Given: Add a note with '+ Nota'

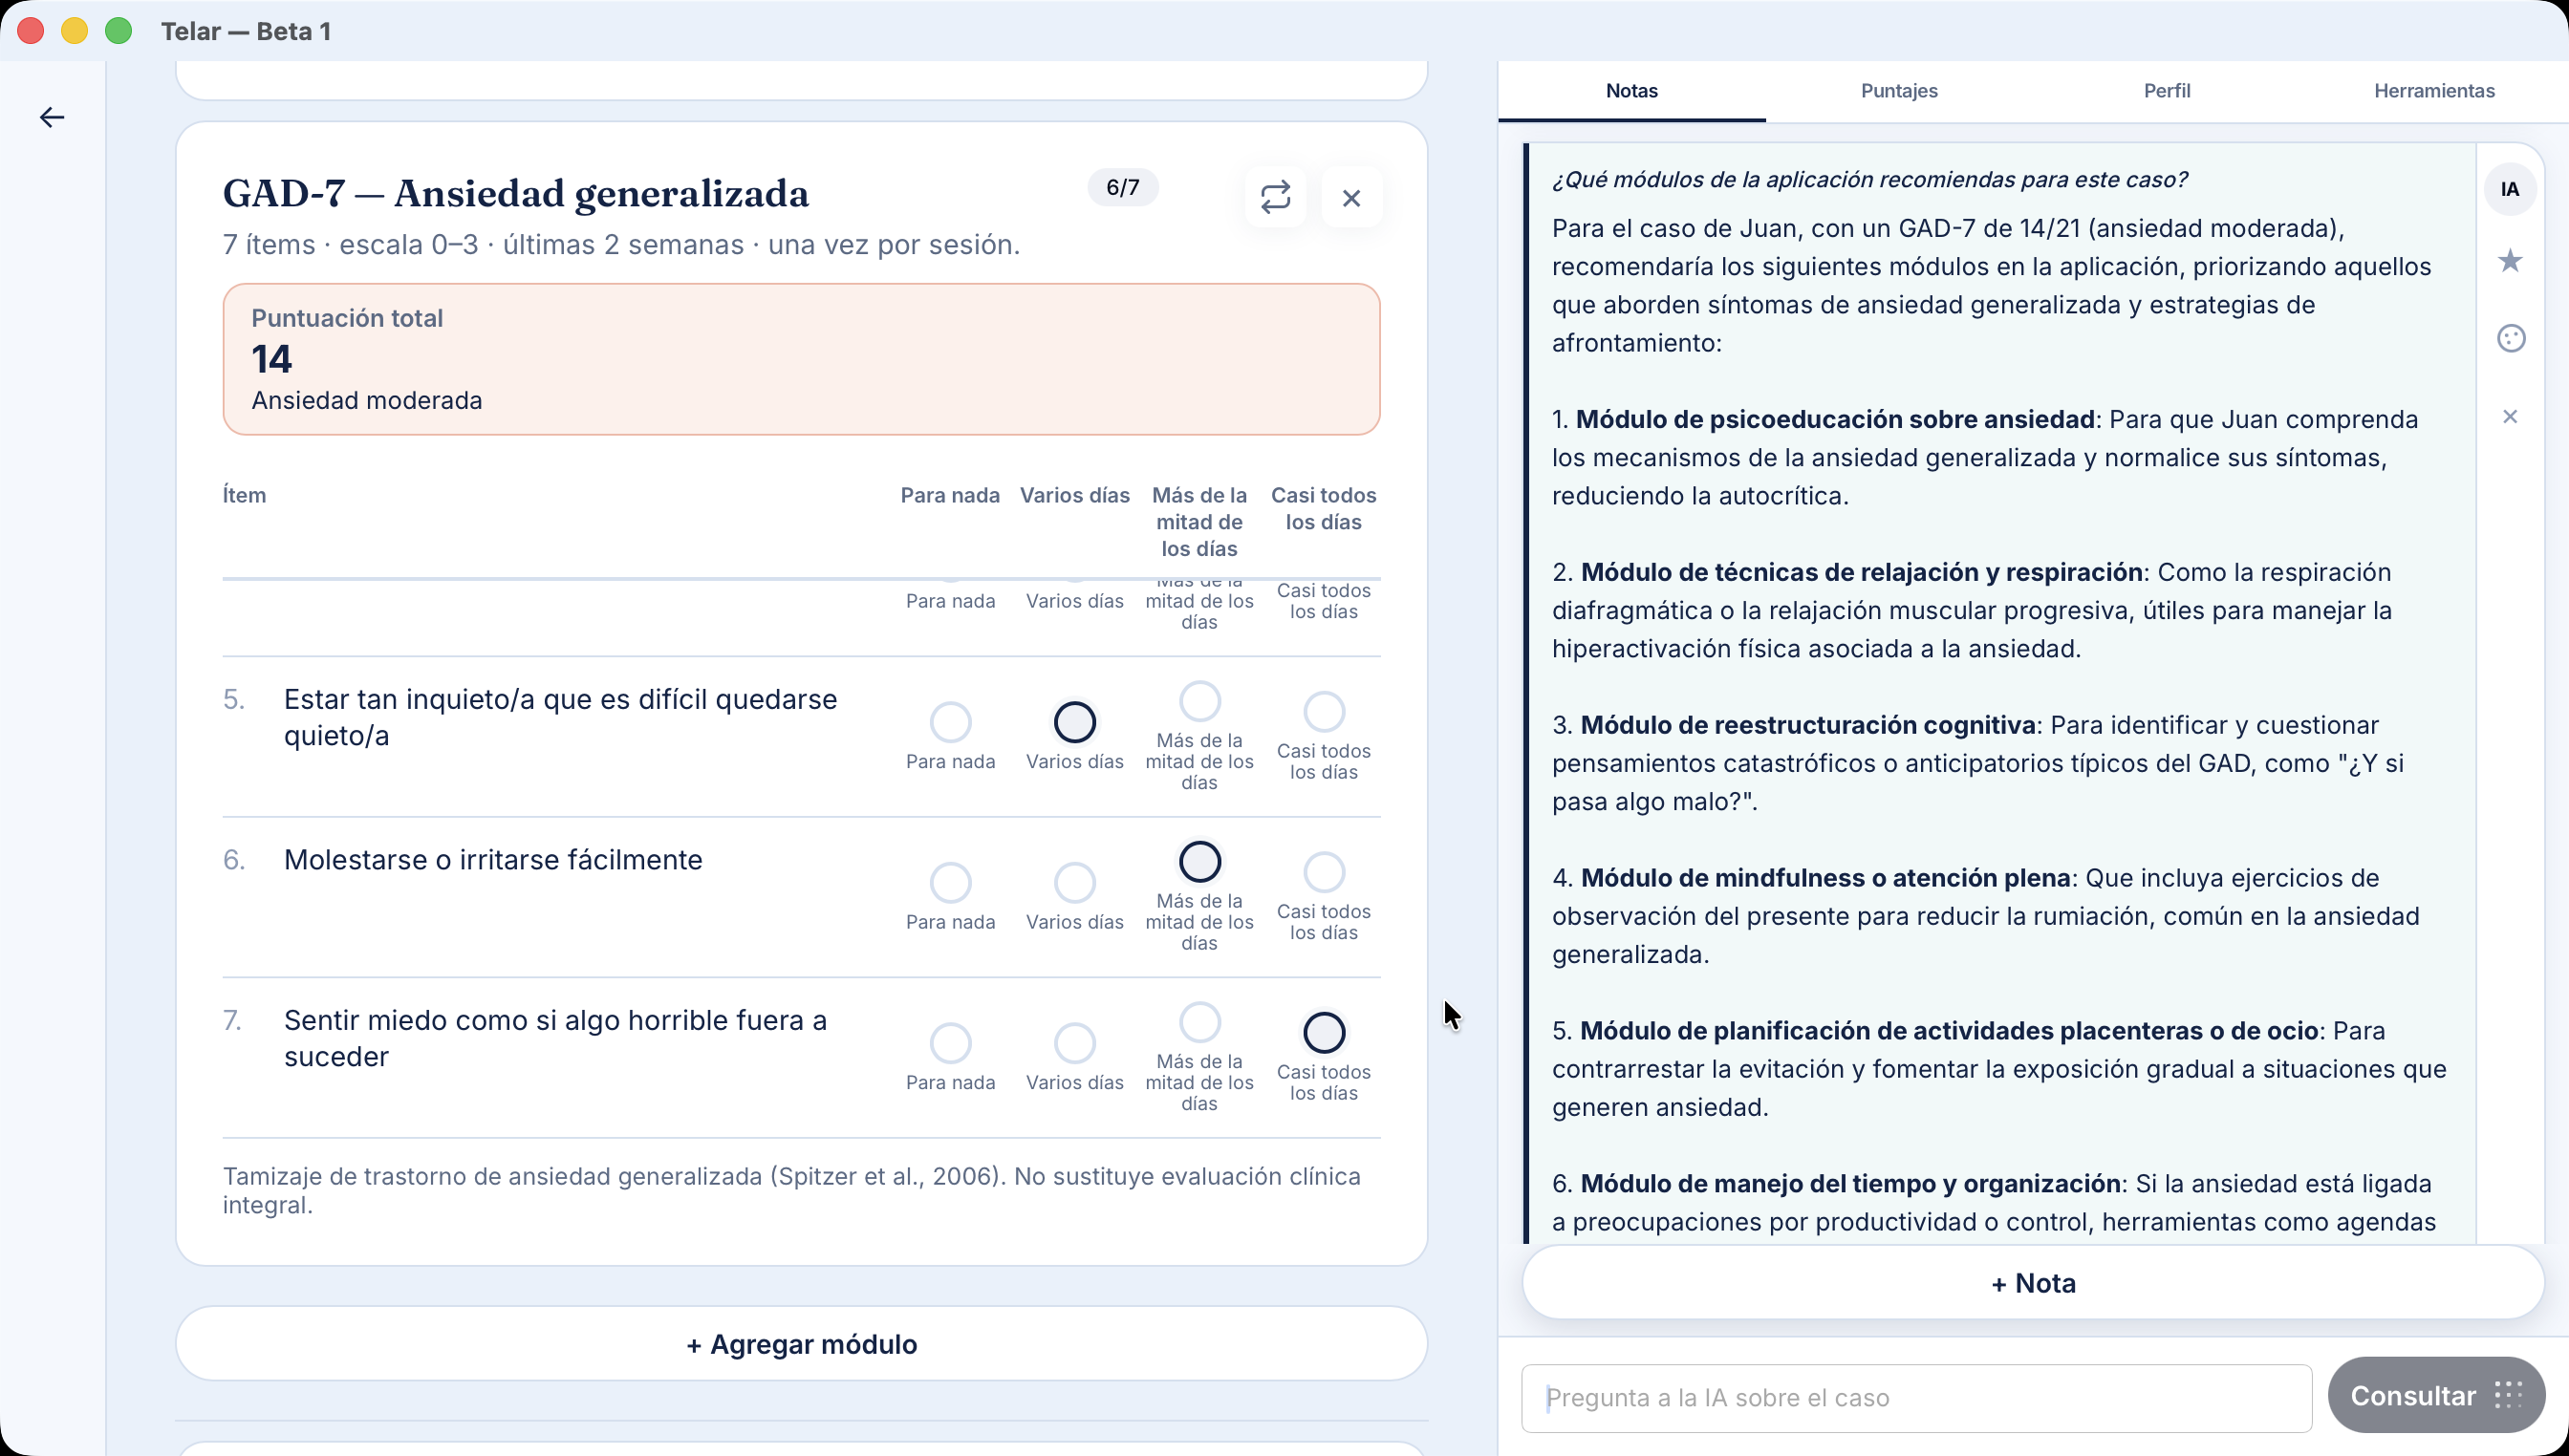Looking at the screenshot, I should click(2033, 1283).
